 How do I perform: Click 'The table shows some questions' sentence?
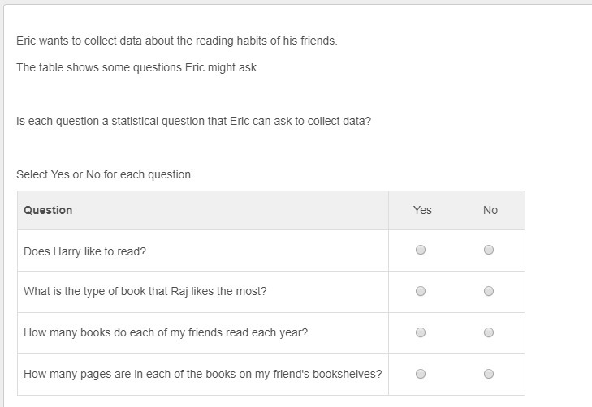coord(137,67)
